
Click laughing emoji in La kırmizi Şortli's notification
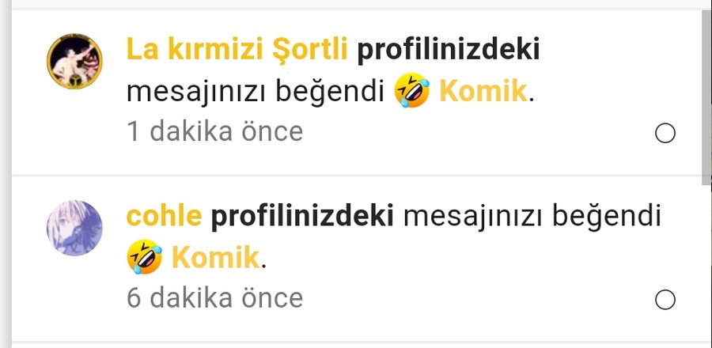[412, 91]
